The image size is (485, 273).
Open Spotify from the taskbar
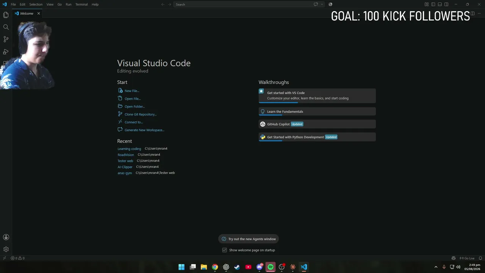click(271, 267)
